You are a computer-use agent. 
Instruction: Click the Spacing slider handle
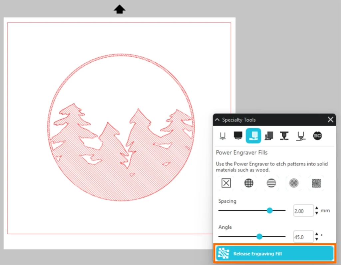tap(270, 210)
